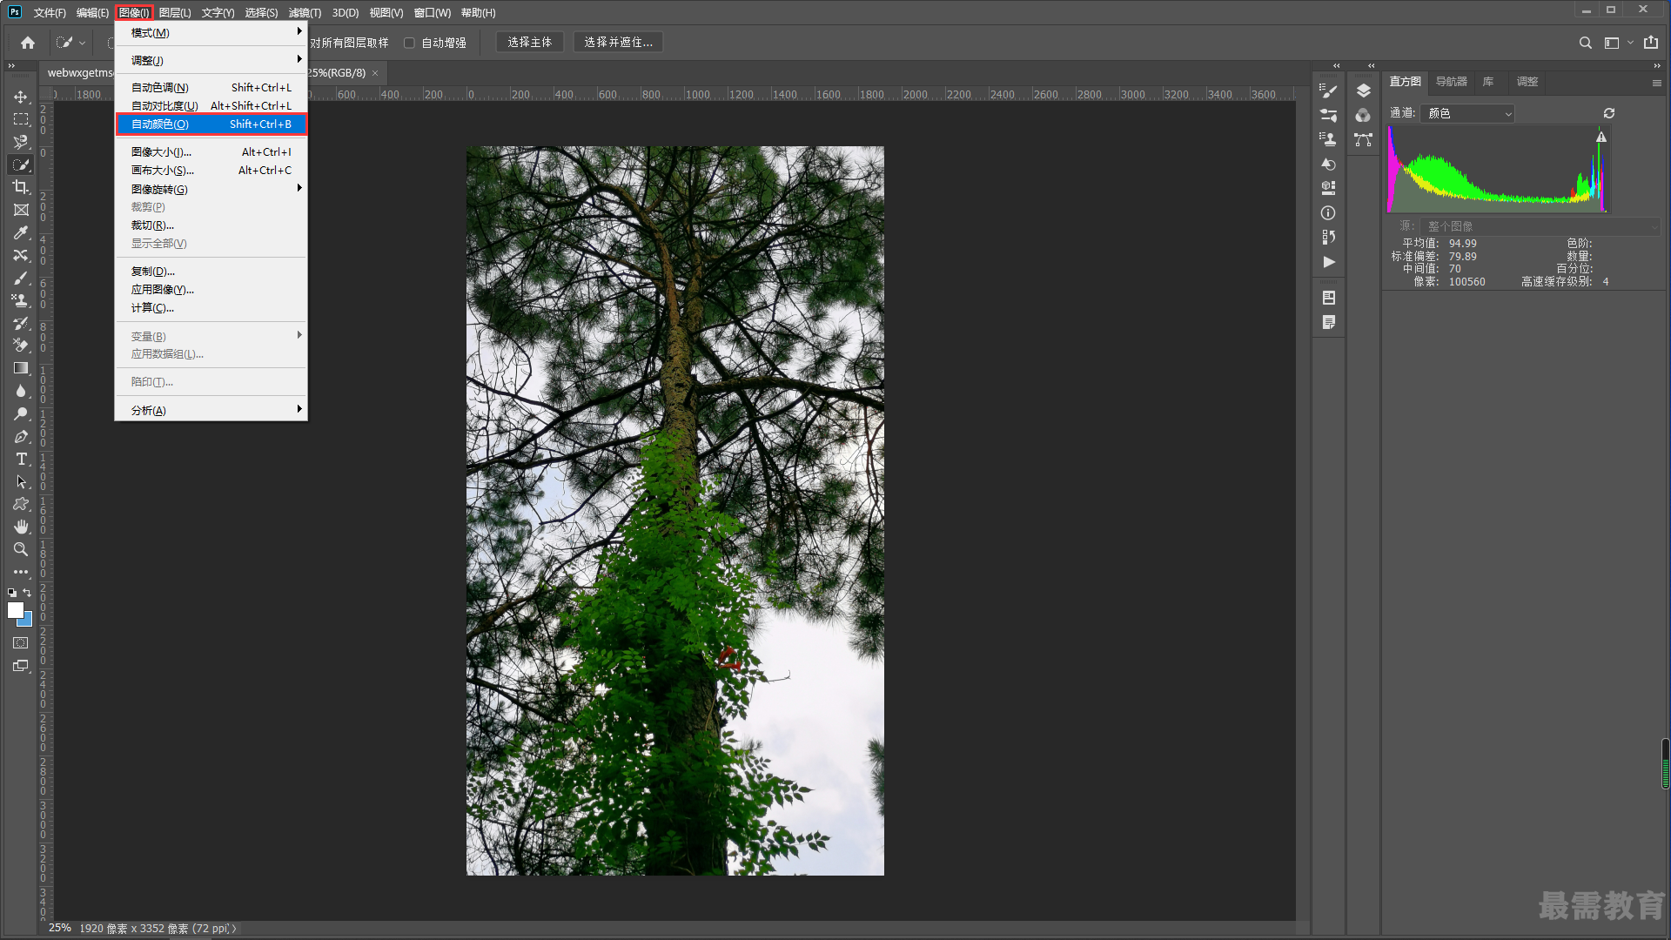Open the Actions panel play icon
Image resolution: width=1671 pixels, height=940 pixels.
(1328, 261)
